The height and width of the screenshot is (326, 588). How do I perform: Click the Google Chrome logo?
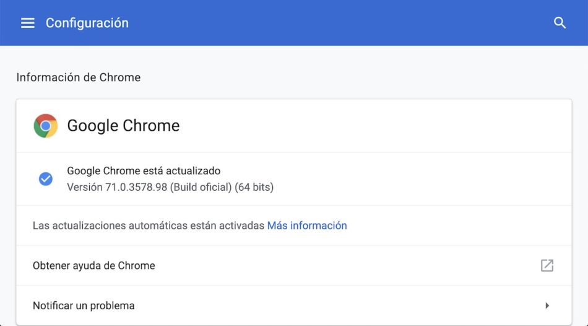[x=46, y=126]
